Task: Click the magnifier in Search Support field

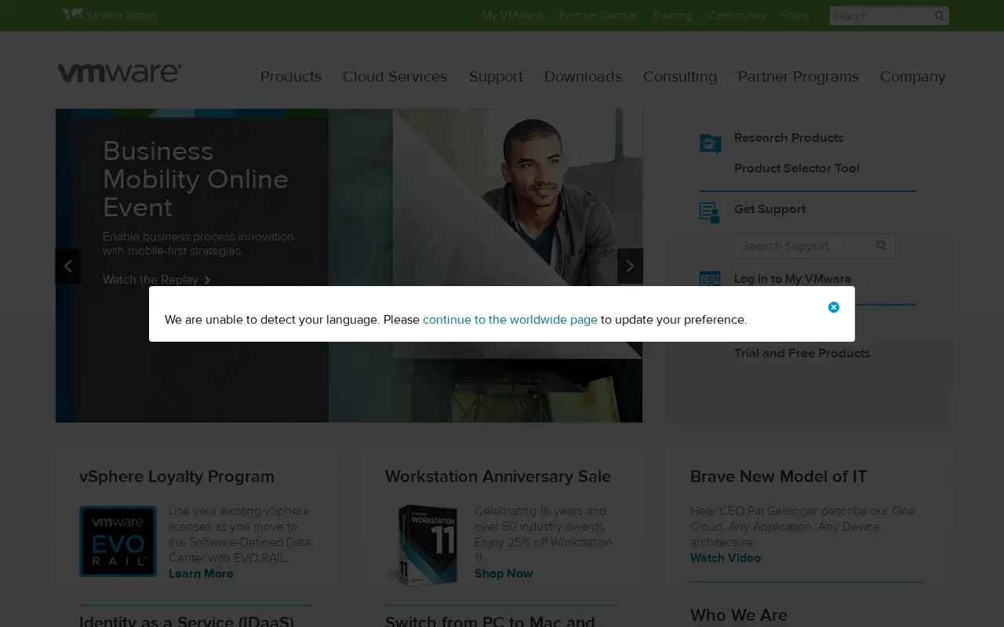Action: click(x=881, y=245)
